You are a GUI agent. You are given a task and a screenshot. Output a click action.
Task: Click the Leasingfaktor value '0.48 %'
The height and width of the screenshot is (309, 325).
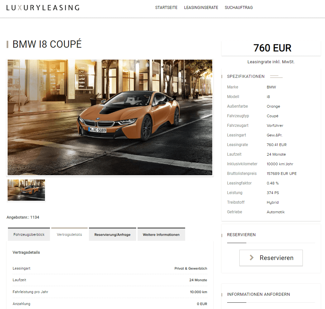pyautogui.click(x=272, y=183)
